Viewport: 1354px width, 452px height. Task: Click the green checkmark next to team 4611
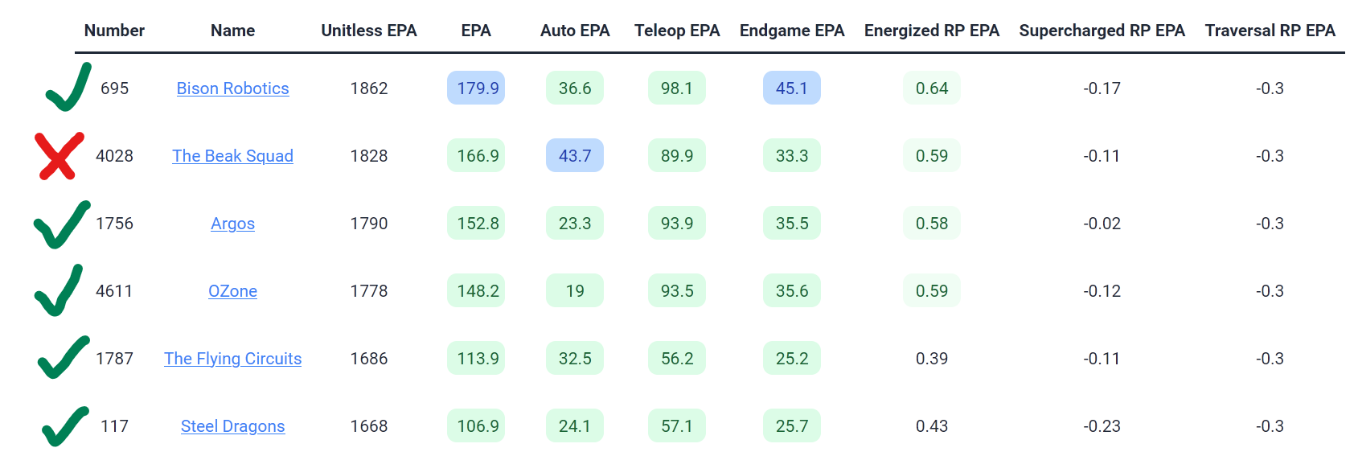coord(59,291)
